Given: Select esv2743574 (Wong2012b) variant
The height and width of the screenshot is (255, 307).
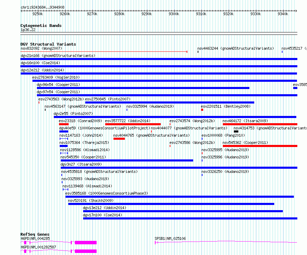Looking at the screenshot, I should (x=192, y=121).
